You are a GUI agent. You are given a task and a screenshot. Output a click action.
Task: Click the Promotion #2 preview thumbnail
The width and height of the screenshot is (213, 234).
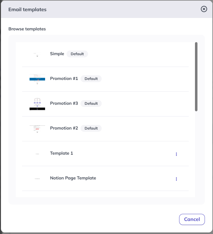pyautogui.click(x=37, y=129)
